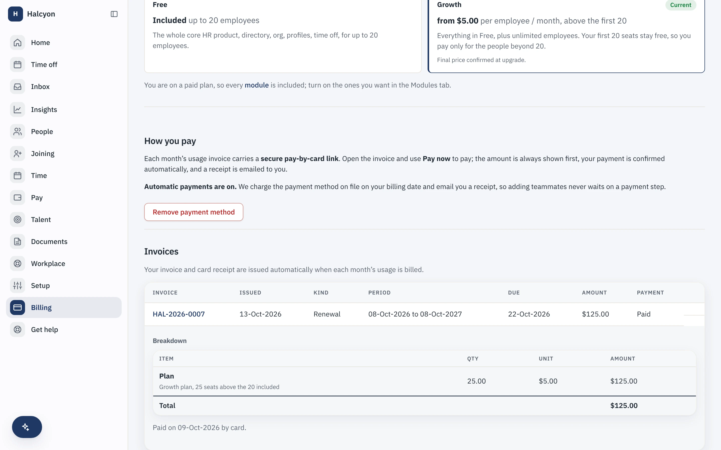721x450 pixels.
Task: Click the Joining add-person icon
Action: point(18,153)
